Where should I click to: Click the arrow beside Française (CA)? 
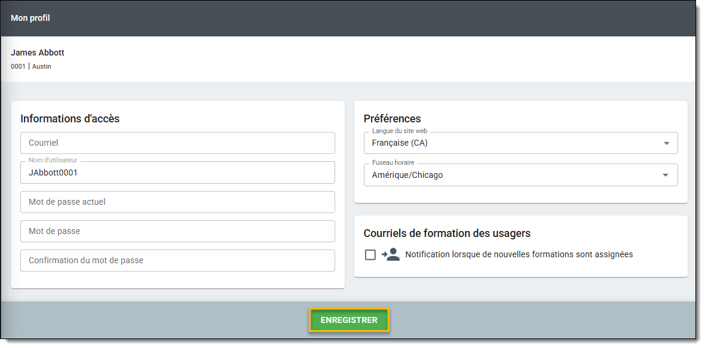pos(666,143)
